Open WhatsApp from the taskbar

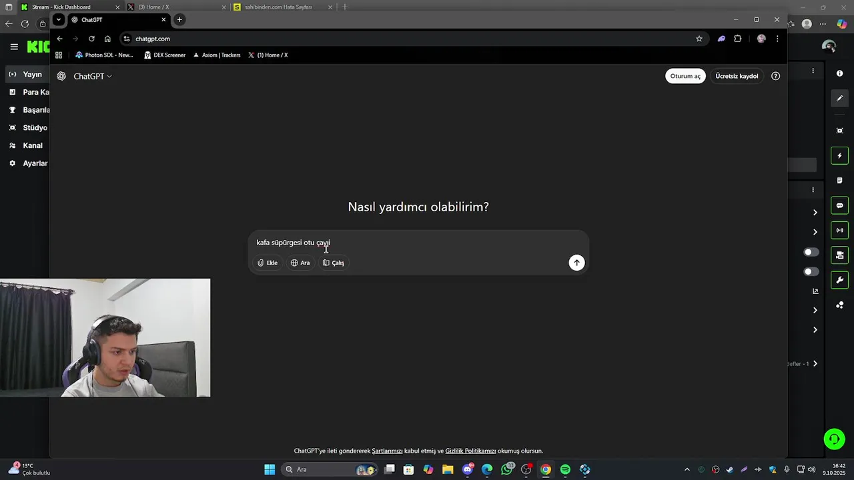[507, 469]
